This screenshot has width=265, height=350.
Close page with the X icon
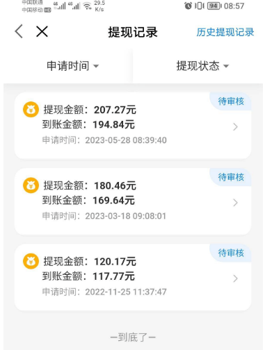pyautogui.click(x=42, y=31)
